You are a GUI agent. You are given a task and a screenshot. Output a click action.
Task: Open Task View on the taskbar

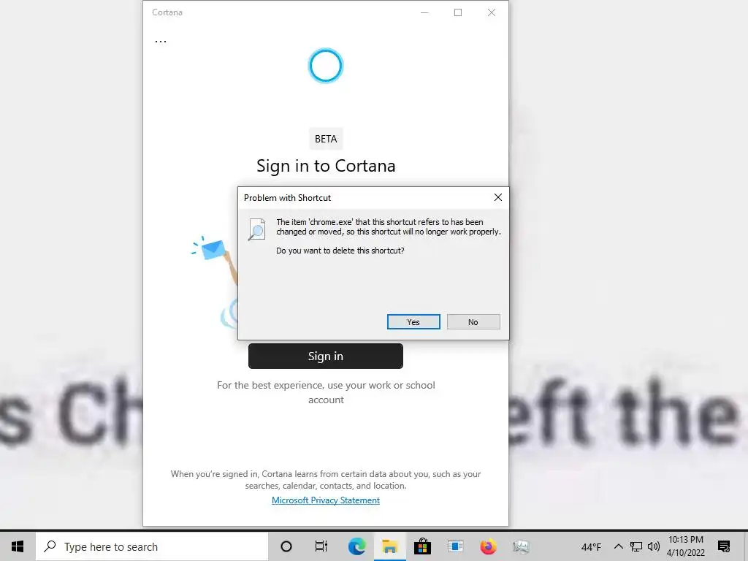[321, 546]
